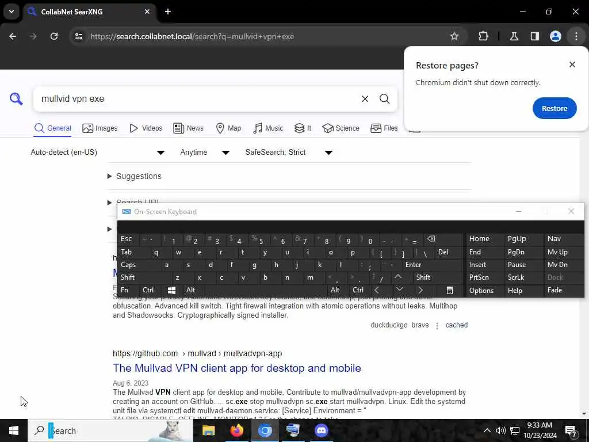Open the Chrome Labs flask icon

[514, 36]
